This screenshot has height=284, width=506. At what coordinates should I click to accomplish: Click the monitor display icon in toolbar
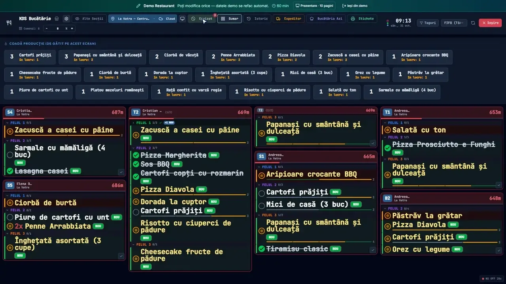click(182, 19)
